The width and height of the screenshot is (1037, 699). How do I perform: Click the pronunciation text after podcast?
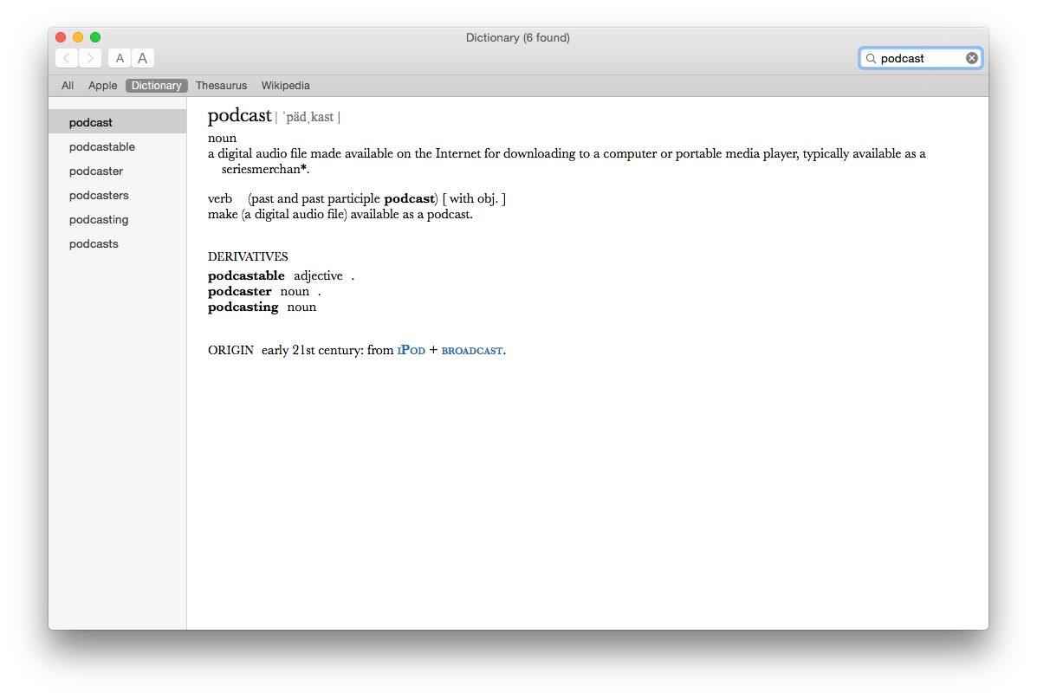(308, 117)
